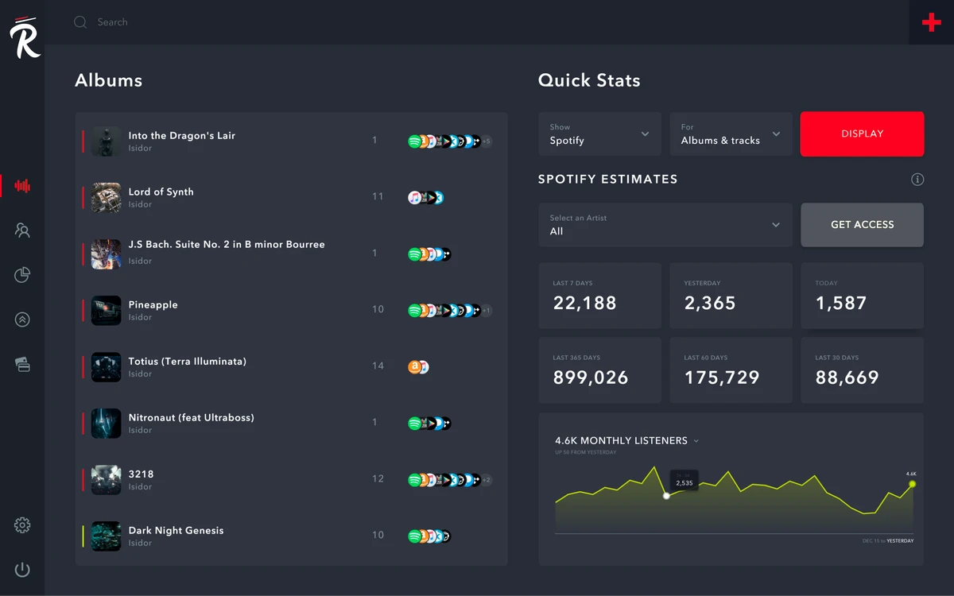Viewport: 954px width, 596px height.
Task: Open the 3218 album cover thumbnail
Action: [x=106, y=480]
